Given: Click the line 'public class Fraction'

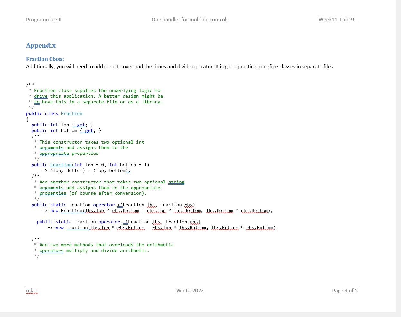Looking at the screenshot, I should [54, 113].
